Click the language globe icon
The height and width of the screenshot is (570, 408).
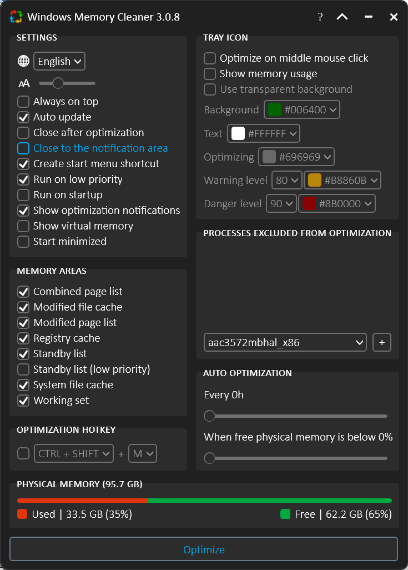tap(23, 61)
